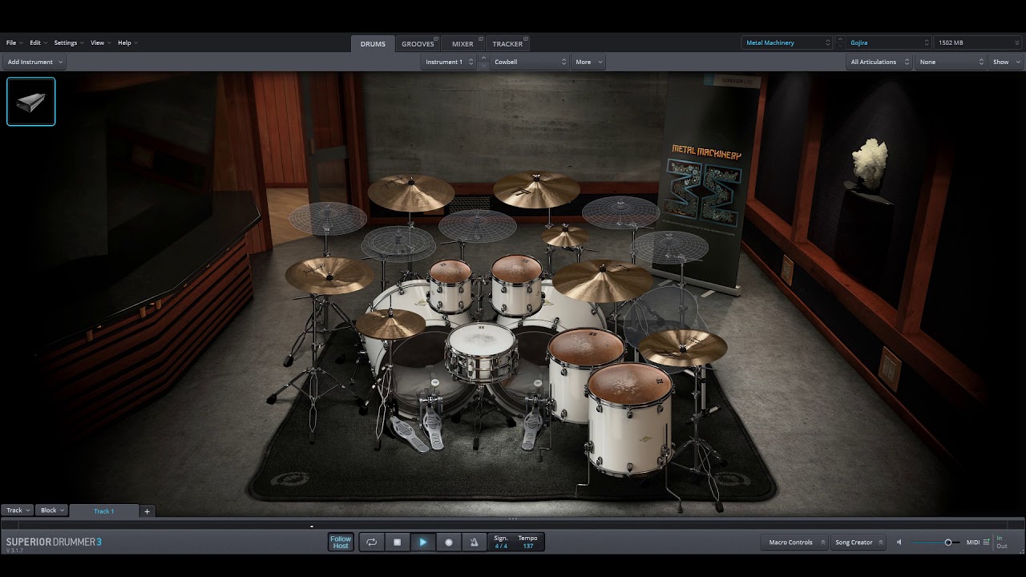This screenshot has height=577, width=1026.
Task: Open the Instrument 1 selector
Action: pos(448,62)
